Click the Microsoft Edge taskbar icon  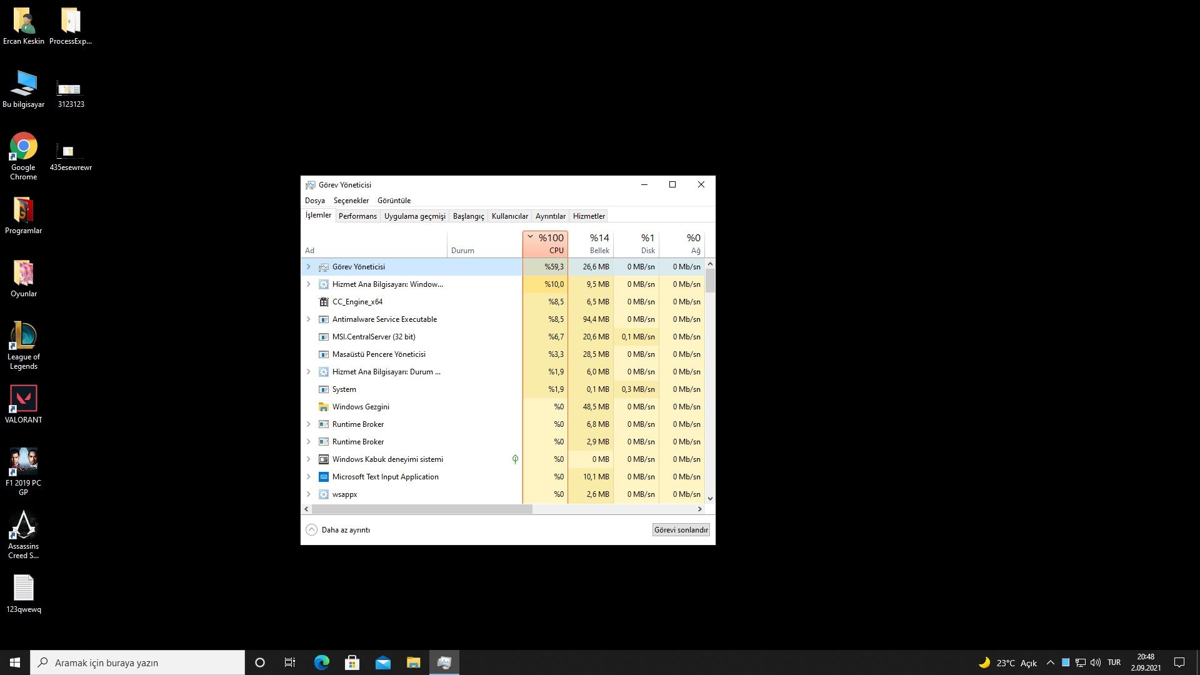322,662
